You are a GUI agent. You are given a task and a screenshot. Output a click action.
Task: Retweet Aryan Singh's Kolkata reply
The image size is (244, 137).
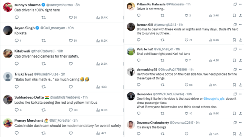click(x=43, y=41)
